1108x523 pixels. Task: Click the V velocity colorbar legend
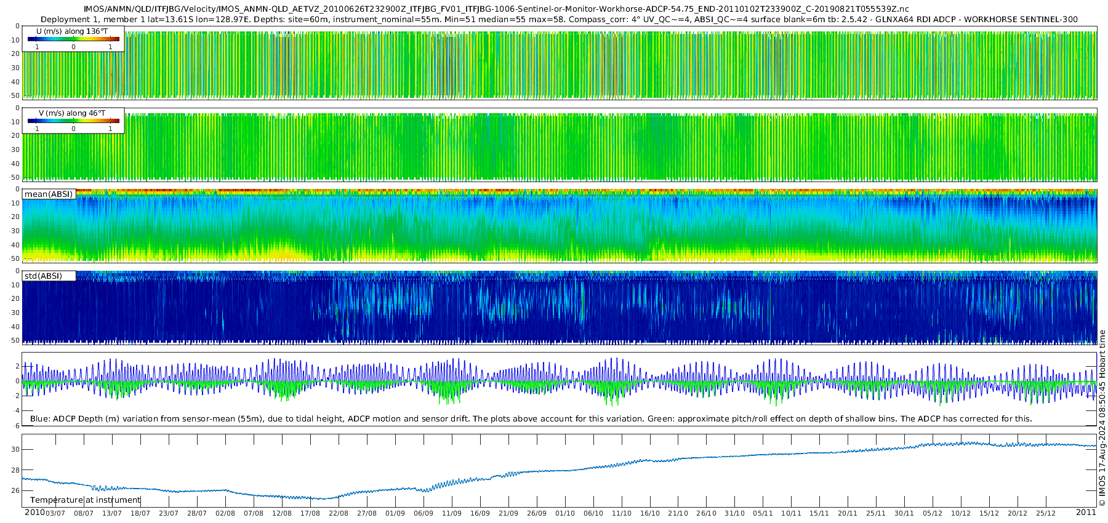tap(73, 121)
